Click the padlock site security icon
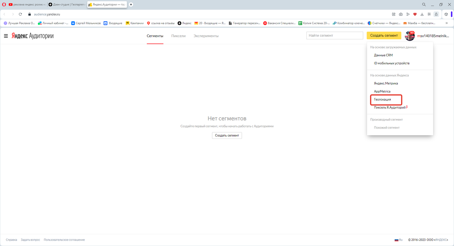 [30, 14]
